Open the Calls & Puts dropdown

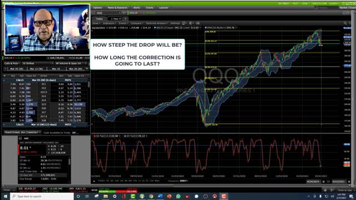12,63
